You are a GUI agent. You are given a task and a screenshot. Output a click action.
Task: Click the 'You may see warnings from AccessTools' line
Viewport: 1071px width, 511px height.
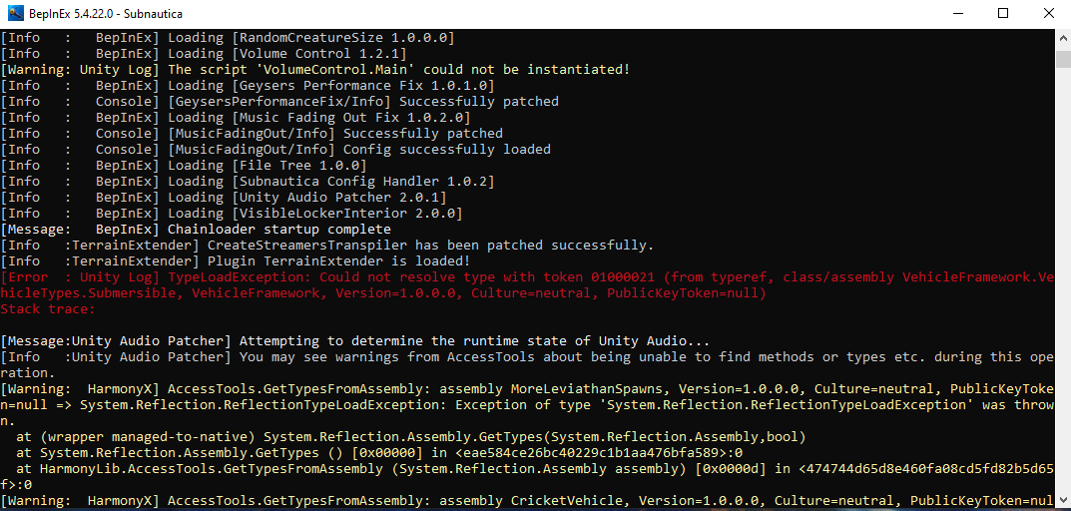pyautogui.click(x=527, y=364)
